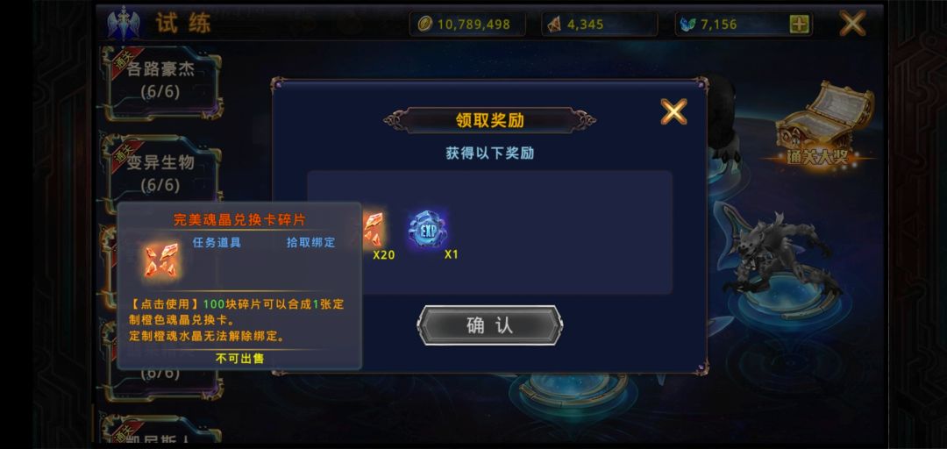Select the 各路豪杰 trial stage
This screenshot has height=449, width=947.
(x=161, y=82)
